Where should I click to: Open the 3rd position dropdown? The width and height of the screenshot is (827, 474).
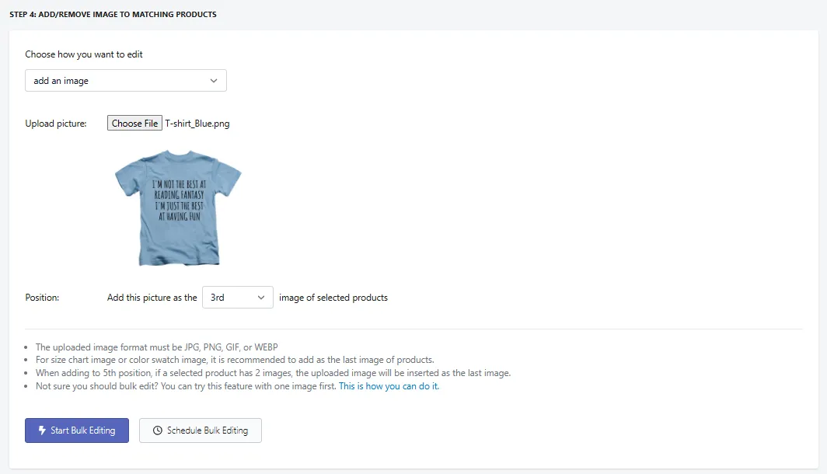(237, 298)
